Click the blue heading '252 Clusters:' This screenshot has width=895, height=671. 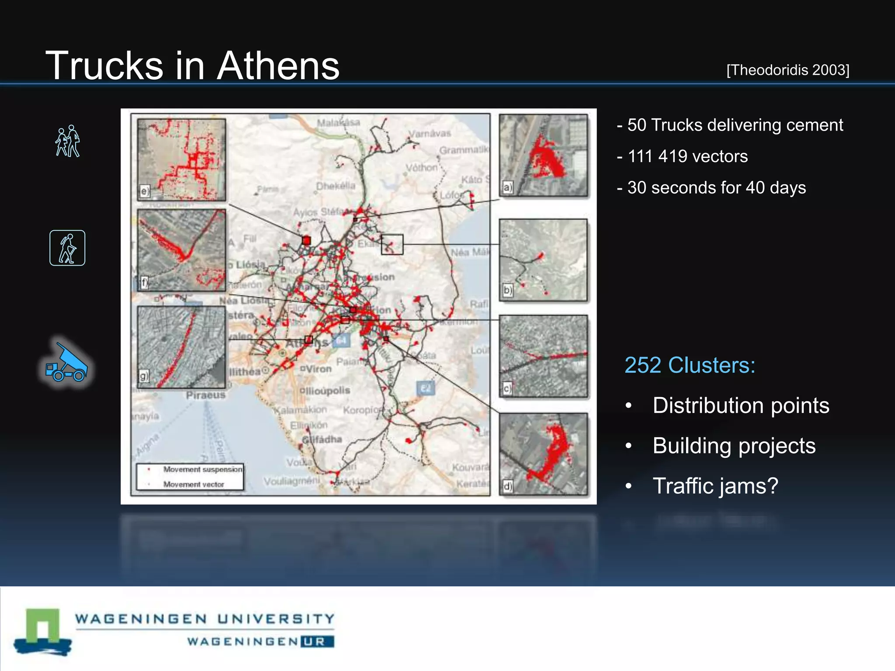click(690, 365)
